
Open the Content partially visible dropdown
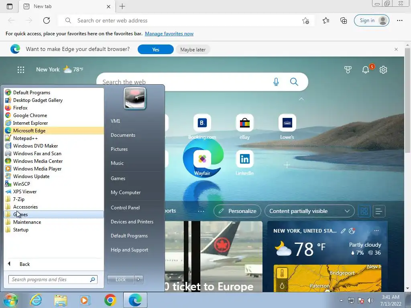pyautogui.click(x=309, y=211)
